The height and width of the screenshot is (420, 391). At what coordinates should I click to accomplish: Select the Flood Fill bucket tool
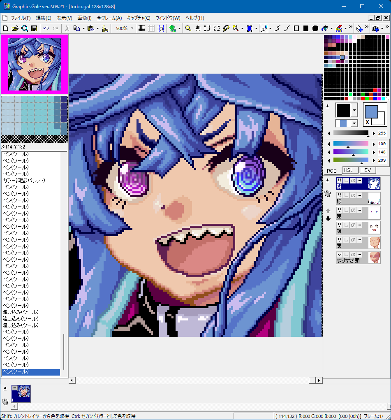tap(325, 28)
